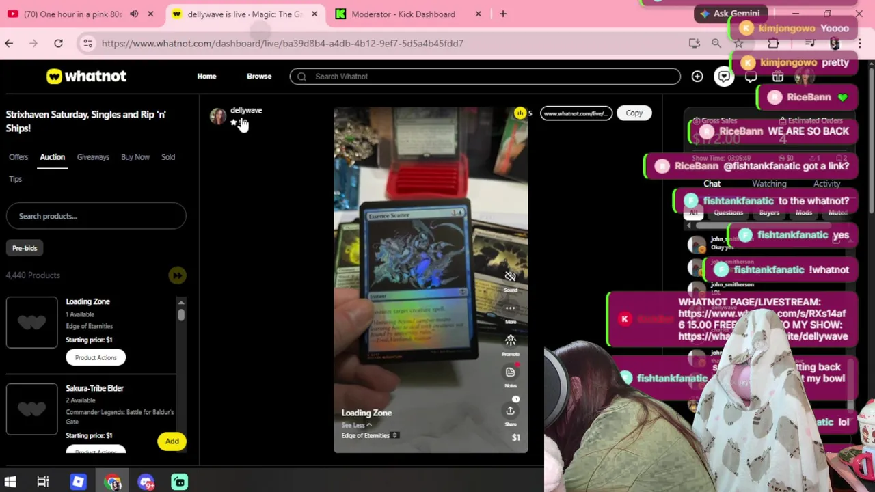Open the Tips tab

15,179
